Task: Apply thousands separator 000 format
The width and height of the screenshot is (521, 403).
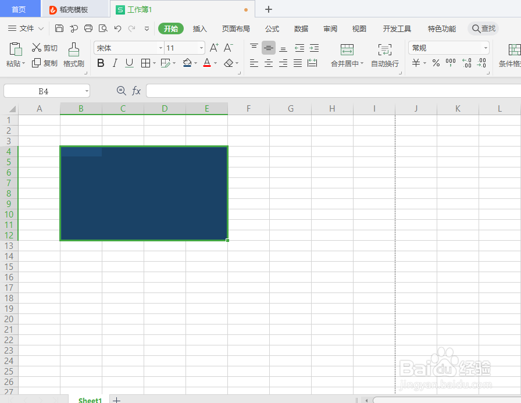Action: 451,62
